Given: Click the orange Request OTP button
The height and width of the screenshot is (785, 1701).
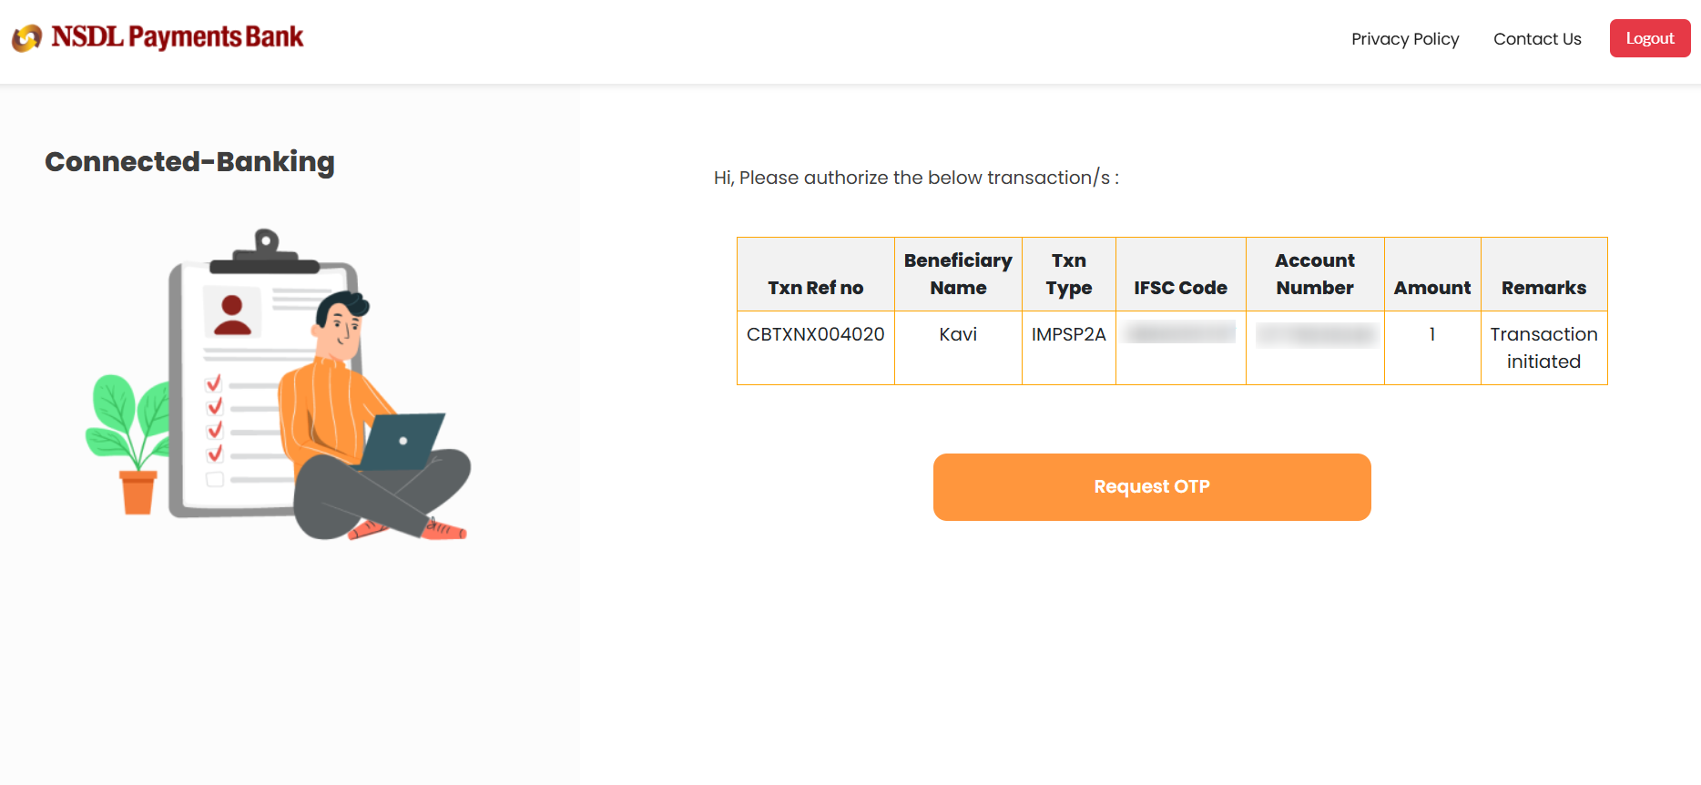Looking at the screenshot, I should click(x=1151, y=487).
